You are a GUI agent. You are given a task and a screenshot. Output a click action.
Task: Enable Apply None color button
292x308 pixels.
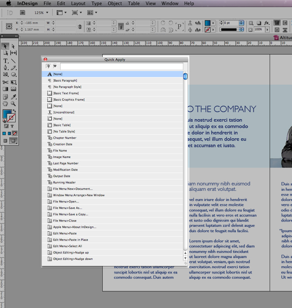click(x=15, y=133)
